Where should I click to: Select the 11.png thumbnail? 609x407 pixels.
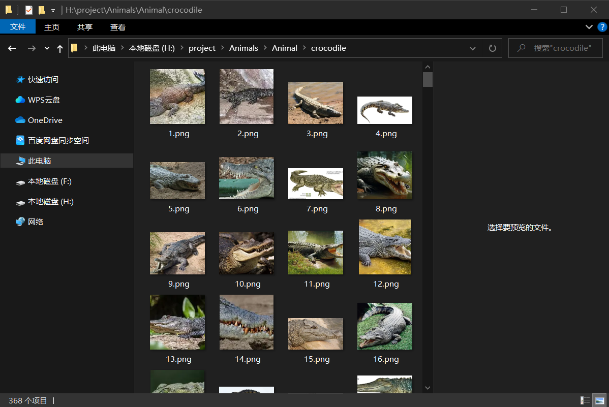316,253
